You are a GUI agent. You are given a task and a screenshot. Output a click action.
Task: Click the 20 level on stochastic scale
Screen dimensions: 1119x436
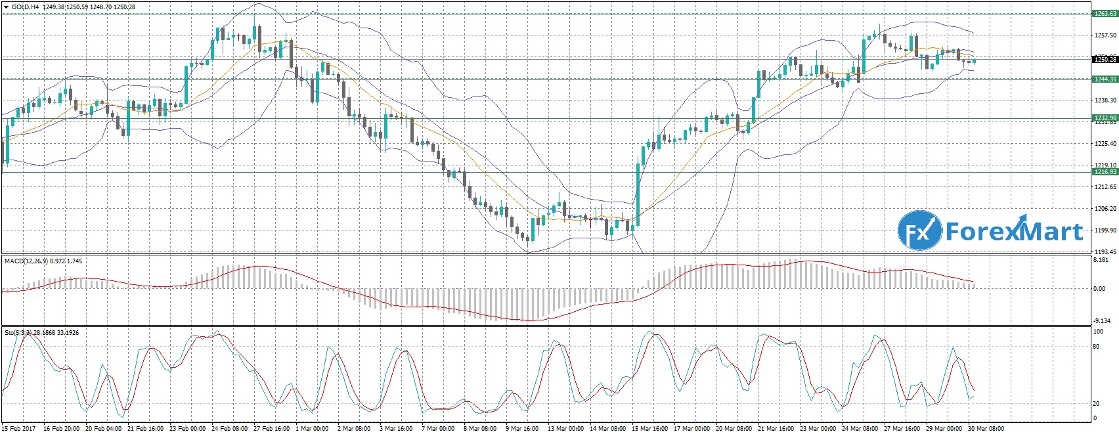[1095, 403]
